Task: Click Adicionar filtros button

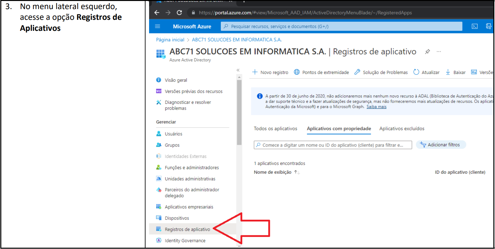Action: 441,145
